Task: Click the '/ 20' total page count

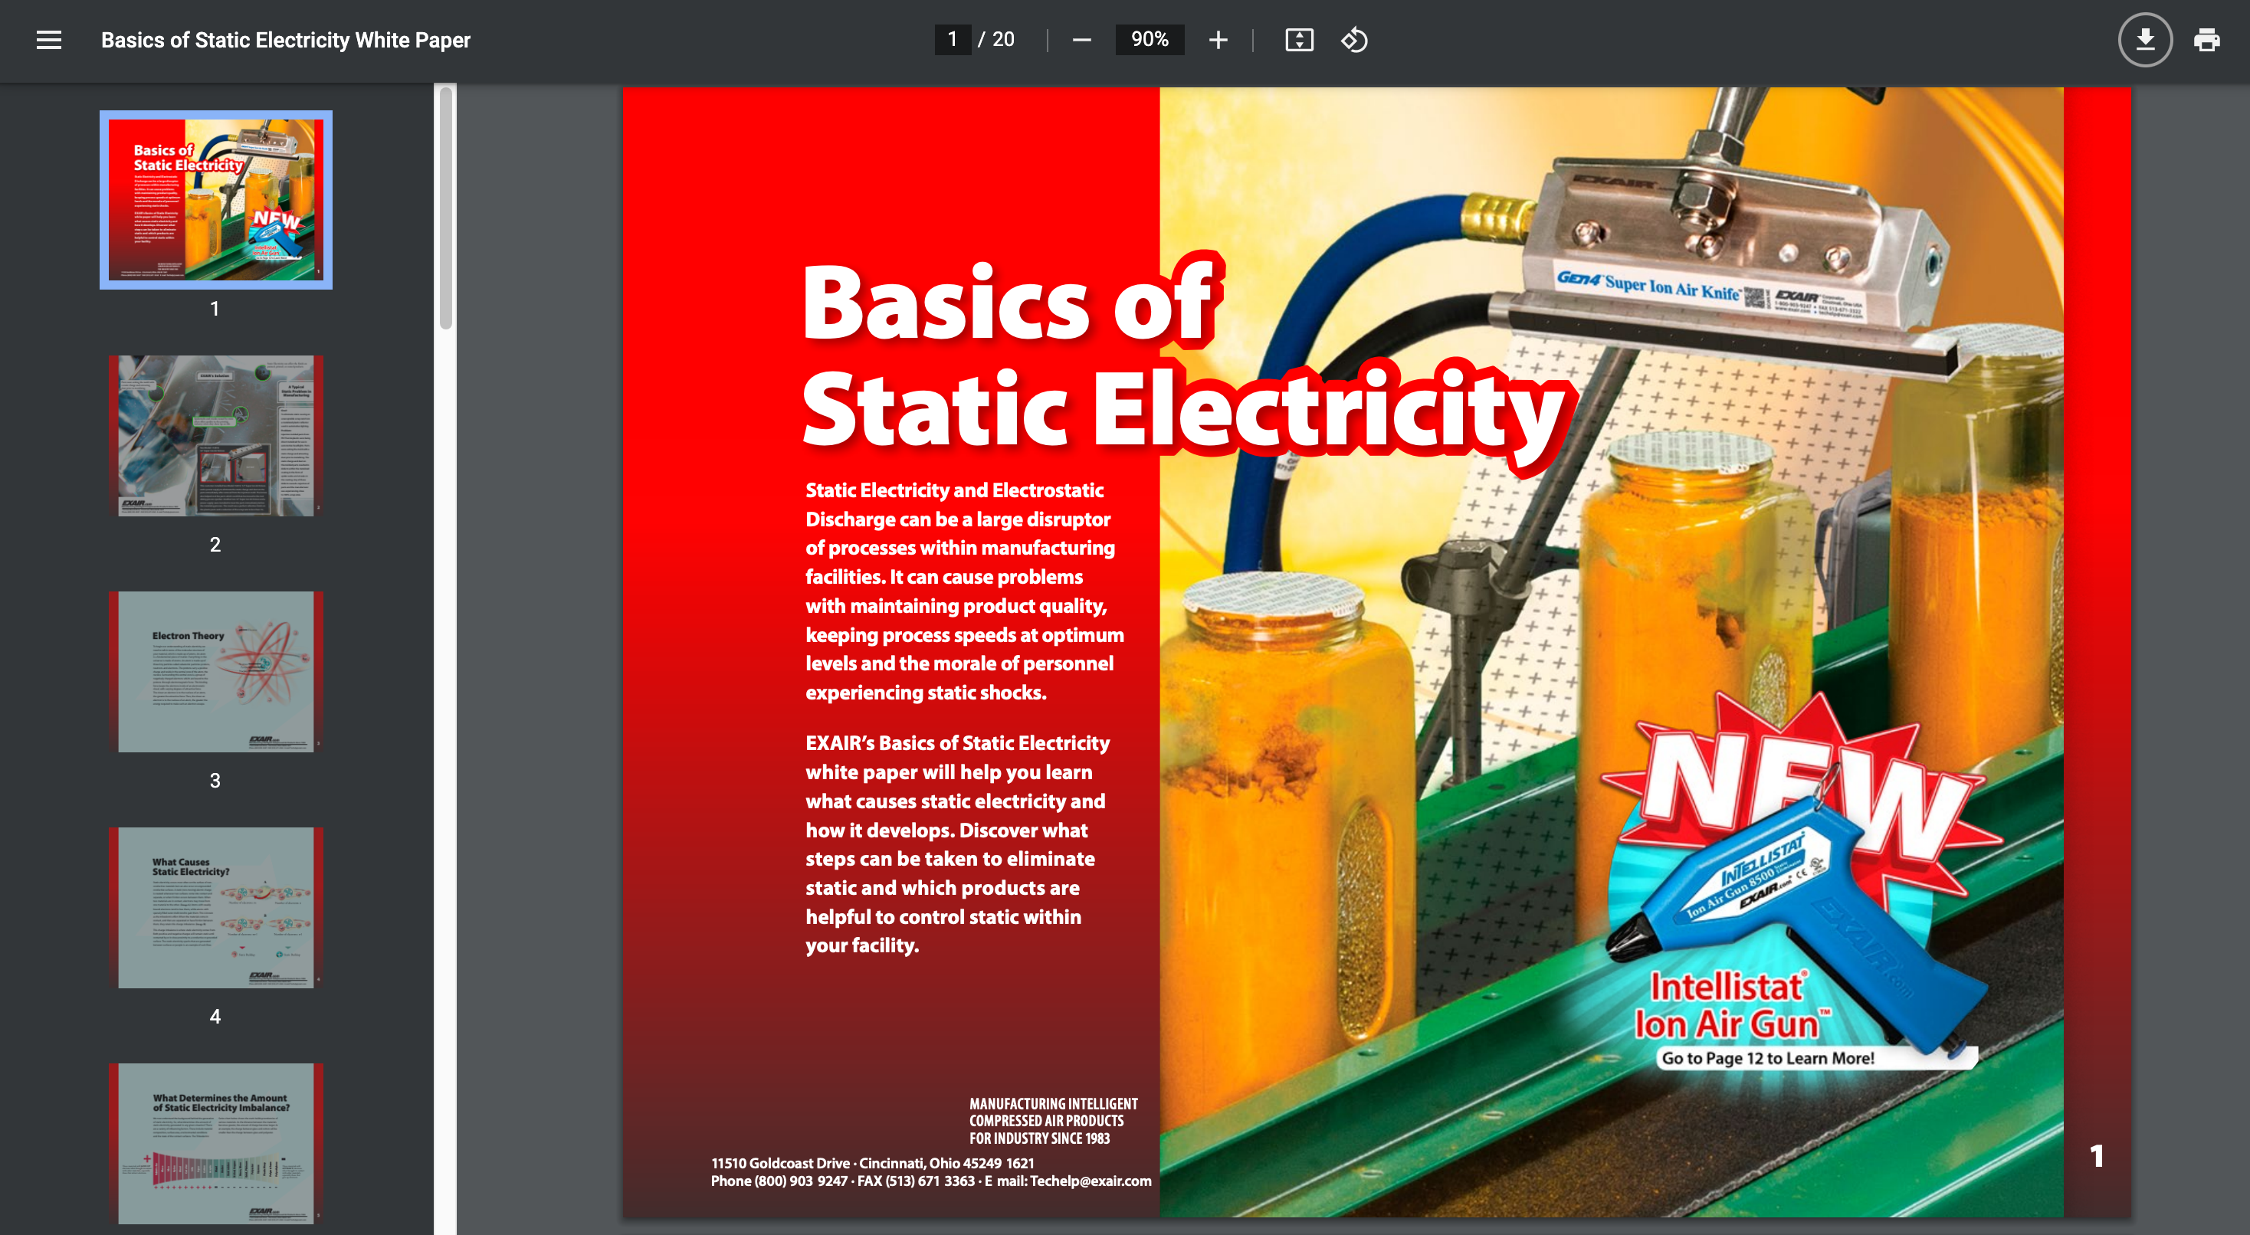Action: tap(995, 39)
